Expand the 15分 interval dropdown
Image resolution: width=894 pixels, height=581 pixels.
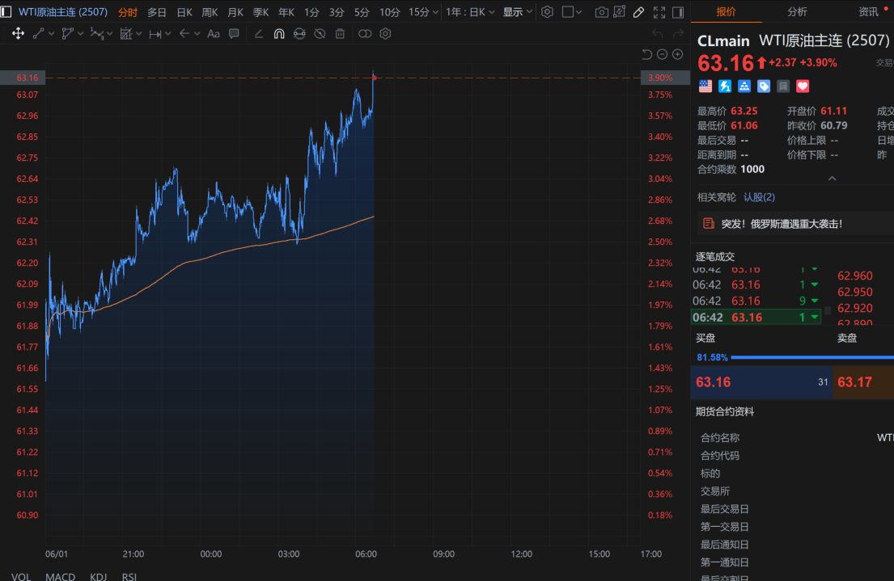(x=424, y=12)
